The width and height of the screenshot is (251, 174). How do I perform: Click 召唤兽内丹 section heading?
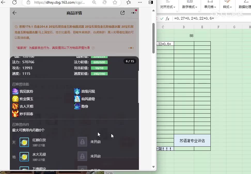[x=20, y=124]
